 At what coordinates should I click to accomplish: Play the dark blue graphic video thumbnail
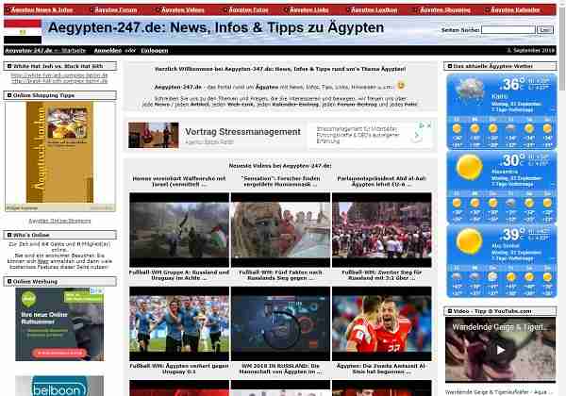pyautogui.click(x=280, y=323)
